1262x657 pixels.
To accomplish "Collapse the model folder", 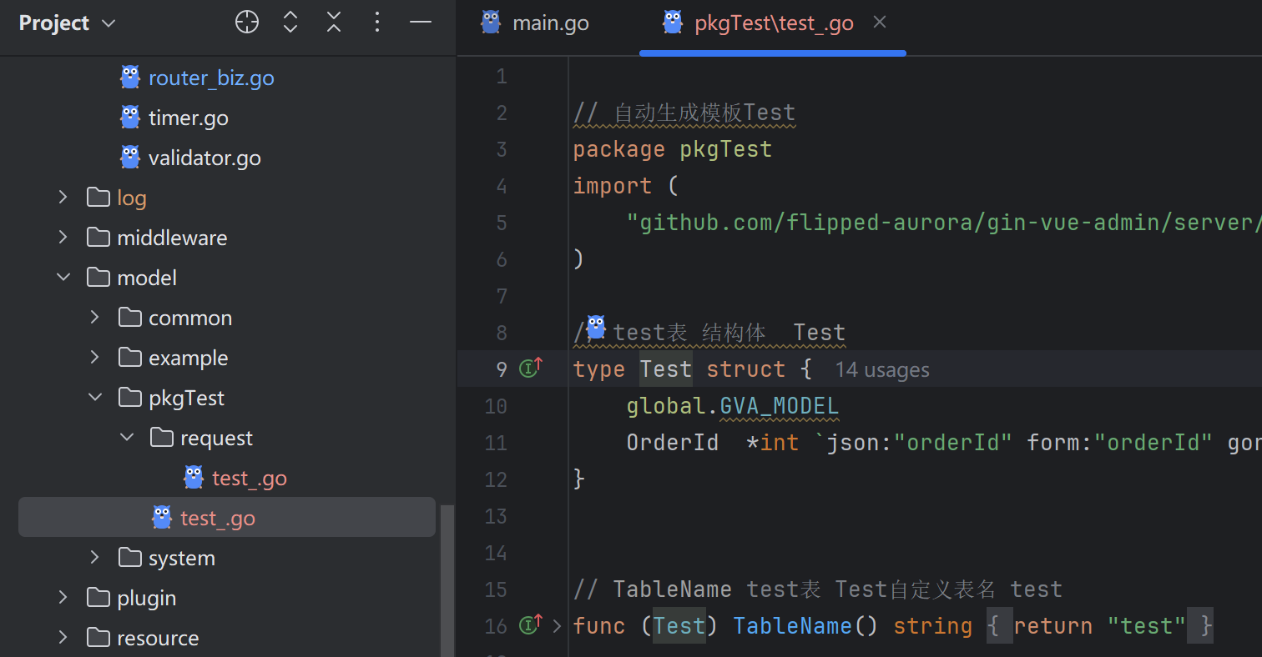I will click(x=63, y=278).
